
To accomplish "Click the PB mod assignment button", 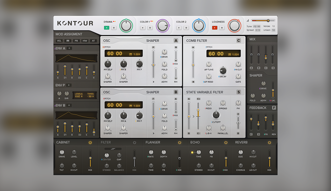I will [76, 41].
